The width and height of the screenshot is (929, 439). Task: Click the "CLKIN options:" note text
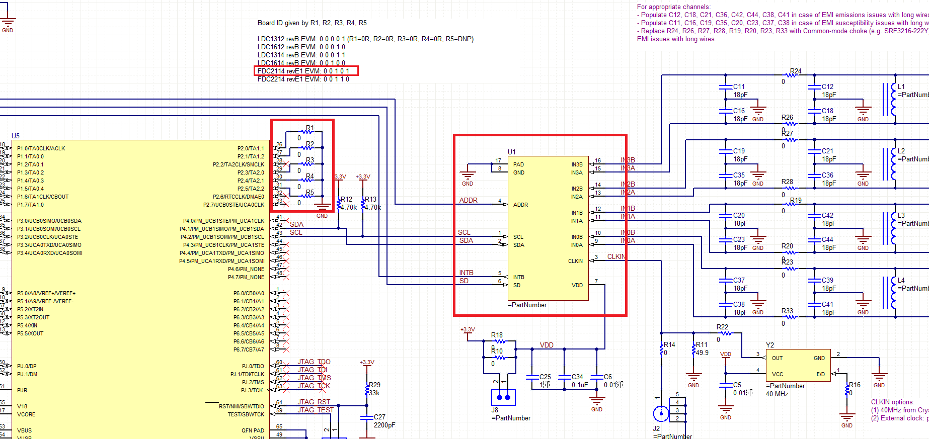click(893, 402)
